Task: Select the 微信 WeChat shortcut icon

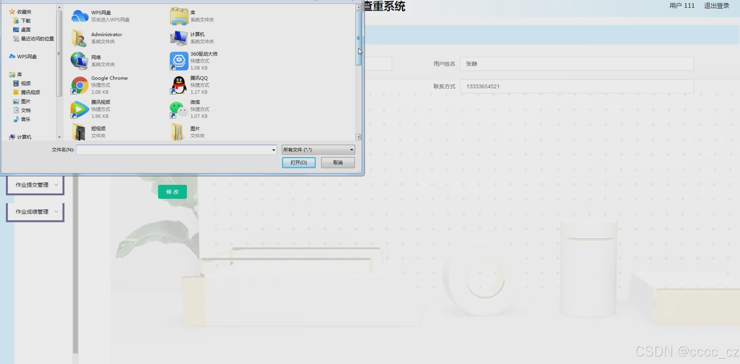Action: 179,109
